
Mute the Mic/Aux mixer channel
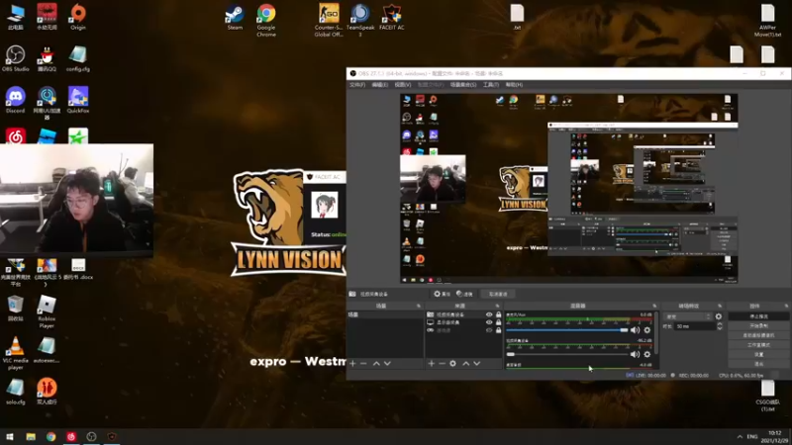(635, 330)
